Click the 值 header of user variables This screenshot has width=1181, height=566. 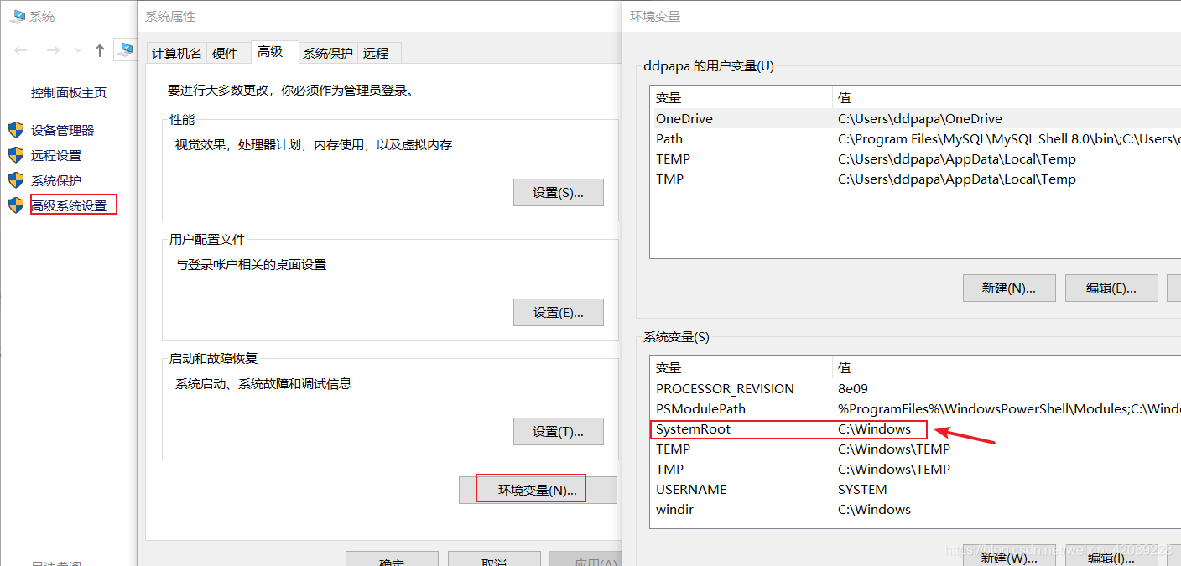click(1007, 98)
